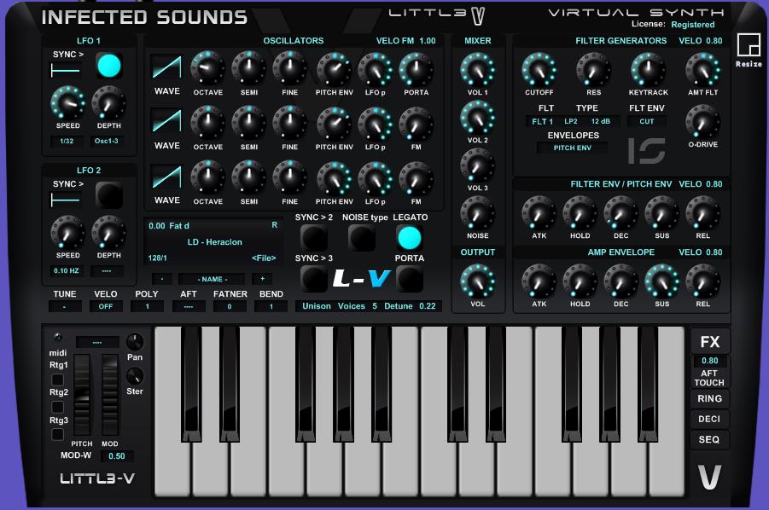769x510 pixels.
Task: Select oscillator 1 WAVE shape display
Action: (x=166, y=67)
